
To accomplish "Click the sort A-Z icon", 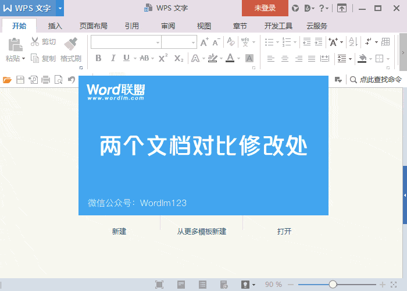I will [x=353, y=42].
